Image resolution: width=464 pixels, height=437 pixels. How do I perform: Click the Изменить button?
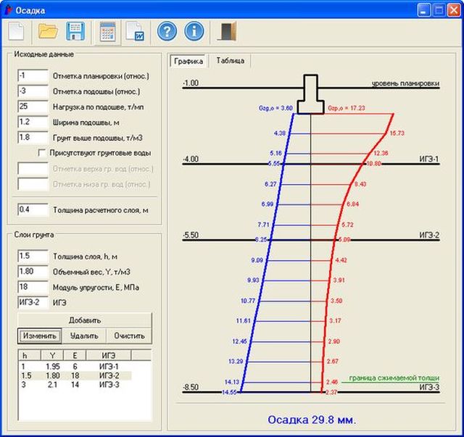click(40, 336)
